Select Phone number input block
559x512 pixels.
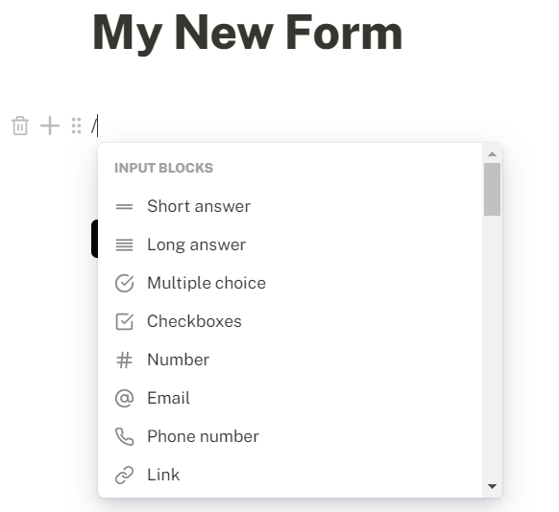point(290,436)
